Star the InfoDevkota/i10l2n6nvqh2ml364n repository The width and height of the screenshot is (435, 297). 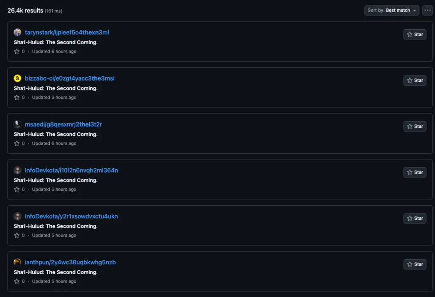click(x=415, y=172)
